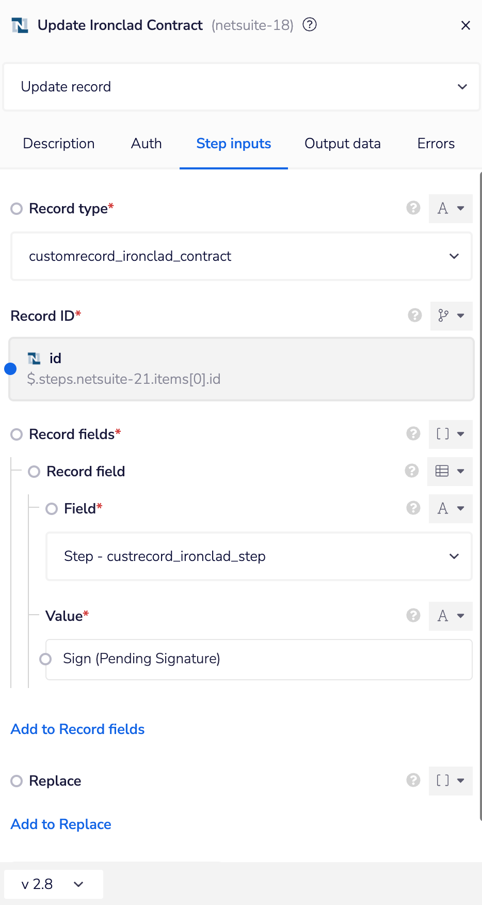Click the help icon beside Value
The width and height of the screenshot is (482, 905).
(413, 616)
